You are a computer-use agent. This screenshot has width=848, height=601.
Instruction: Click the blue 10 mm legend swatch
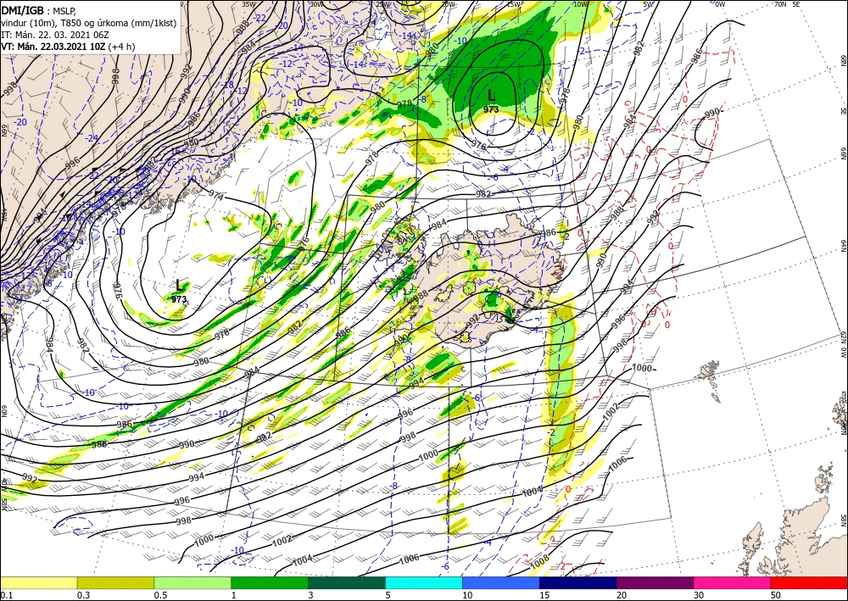point(501,582)
